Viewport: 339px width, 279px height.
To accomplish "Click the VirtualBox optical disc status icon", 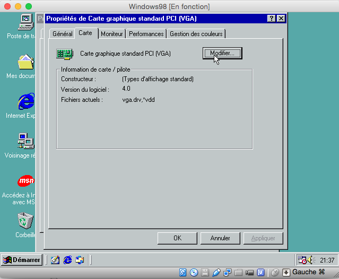I will click(x=194, y=273).
